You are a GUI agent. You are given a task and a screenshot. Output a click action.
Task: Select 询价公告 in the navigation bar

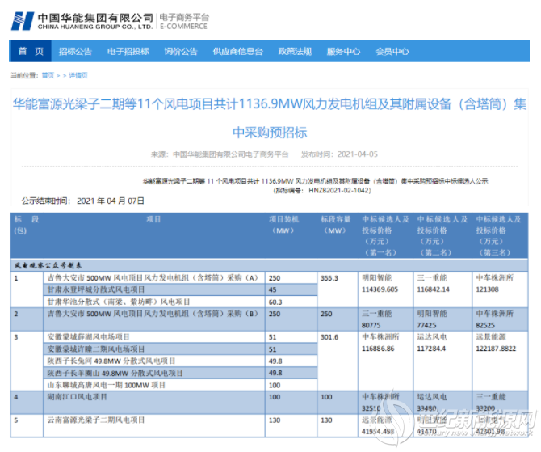tap(181, 52)
